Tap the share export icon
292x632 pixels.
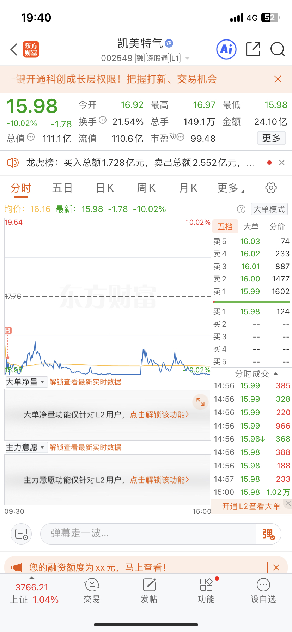(x=253, y=49)
